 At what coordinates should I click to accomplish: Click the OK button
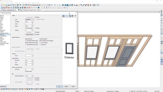pos(59,86)
